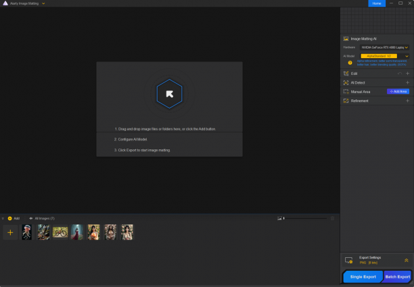This screenshot has height=287, width=414.
Task: Click the thumbnail size image icon
Action: (x=279, y=219)
